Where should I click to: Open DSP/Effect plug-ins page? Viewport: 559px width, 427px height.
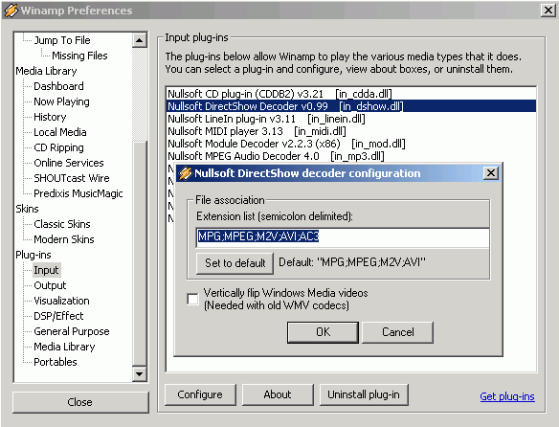pos(58,316)
